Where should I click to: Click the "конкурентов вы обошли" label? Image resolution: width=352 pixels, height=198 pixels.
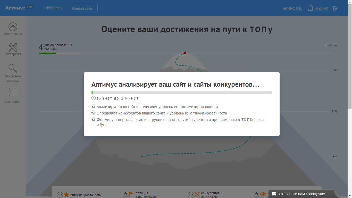coord(210,195)
